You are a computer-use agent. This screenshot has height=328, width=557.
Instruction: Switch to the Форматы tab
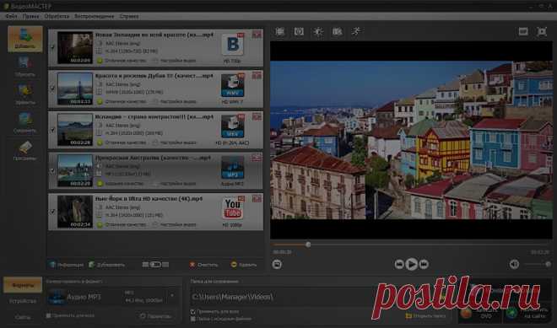(23, 285)
